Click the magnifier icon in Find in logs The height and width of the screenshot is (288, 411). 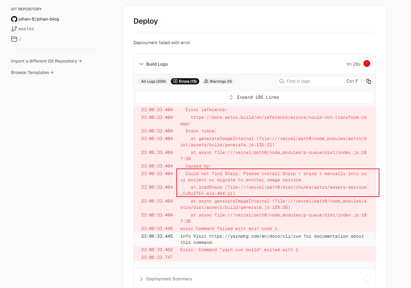282,81
